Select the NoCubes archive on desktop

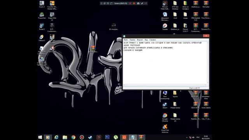206,4
